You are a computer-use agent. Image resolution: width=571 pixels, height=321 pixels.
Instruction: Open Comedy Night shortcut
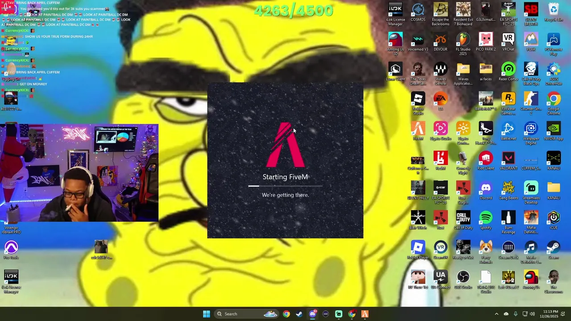[463, 163]
